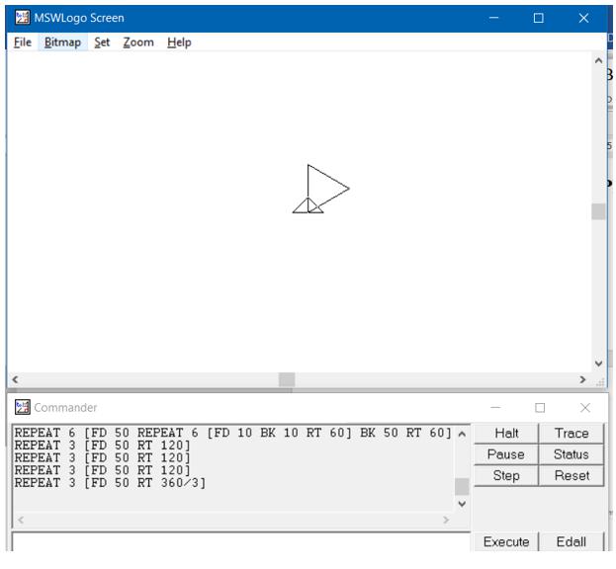
Task: Open the Zoom menu
Action: pyautogui.click(x=138, y=42)
